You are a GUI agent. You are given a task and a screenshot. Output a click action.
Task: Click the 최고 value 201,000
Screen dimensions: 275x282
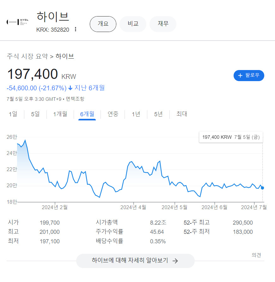50,232
